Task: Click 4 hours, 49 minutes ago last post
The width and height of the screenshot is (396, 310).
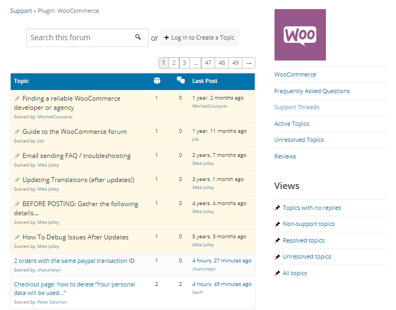Action: [x=222, y=284]
